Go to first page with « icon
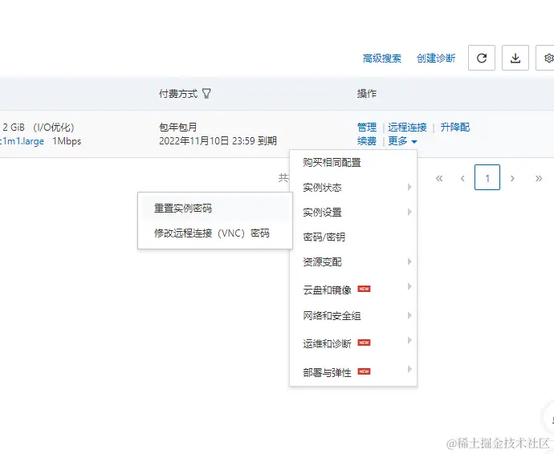The image size is (554, 454). click(x=439, y=178)
